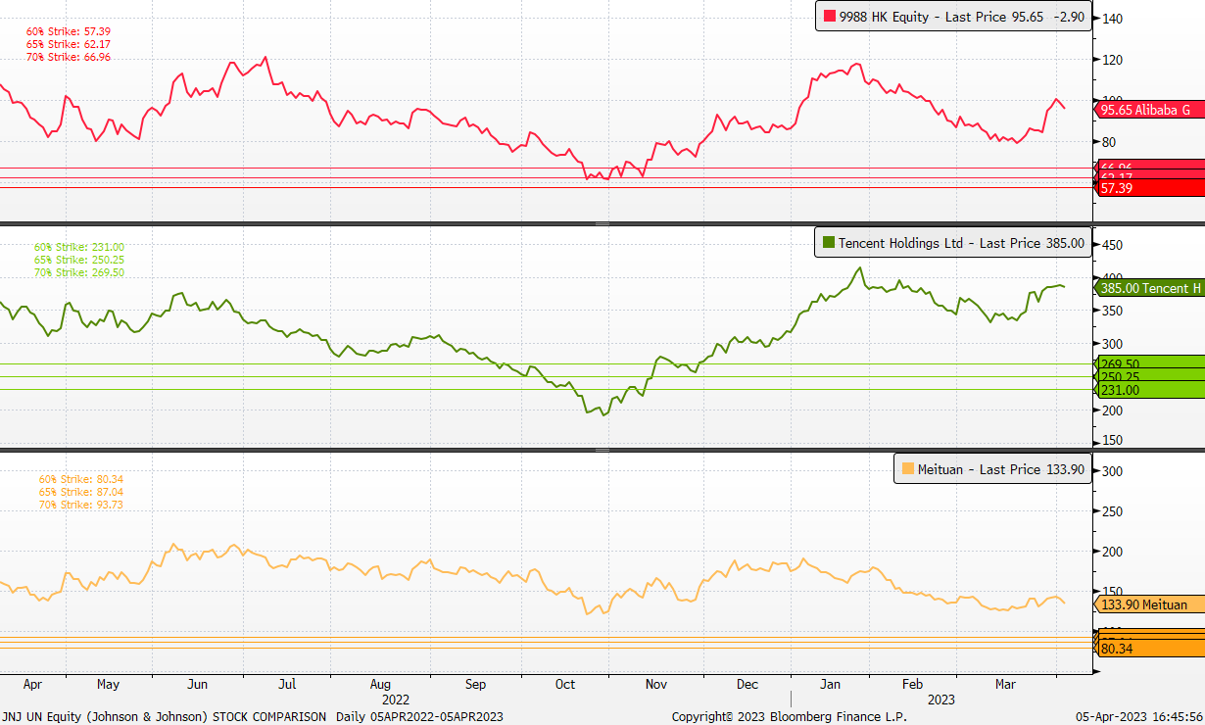Click the 250 tick on Meituan price axis

tap(1112, 511)
